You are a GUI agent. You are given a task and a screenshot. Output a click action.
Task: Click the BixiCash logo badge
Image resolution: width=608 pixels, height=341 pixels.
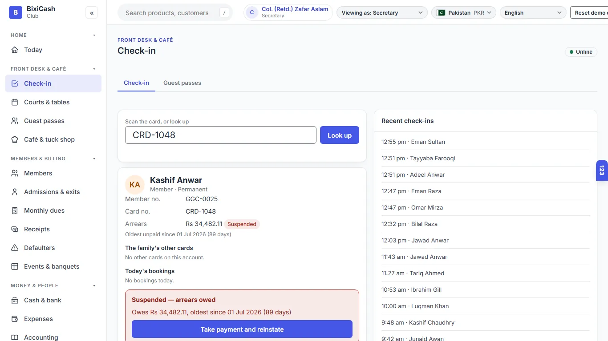coord(16,12)
